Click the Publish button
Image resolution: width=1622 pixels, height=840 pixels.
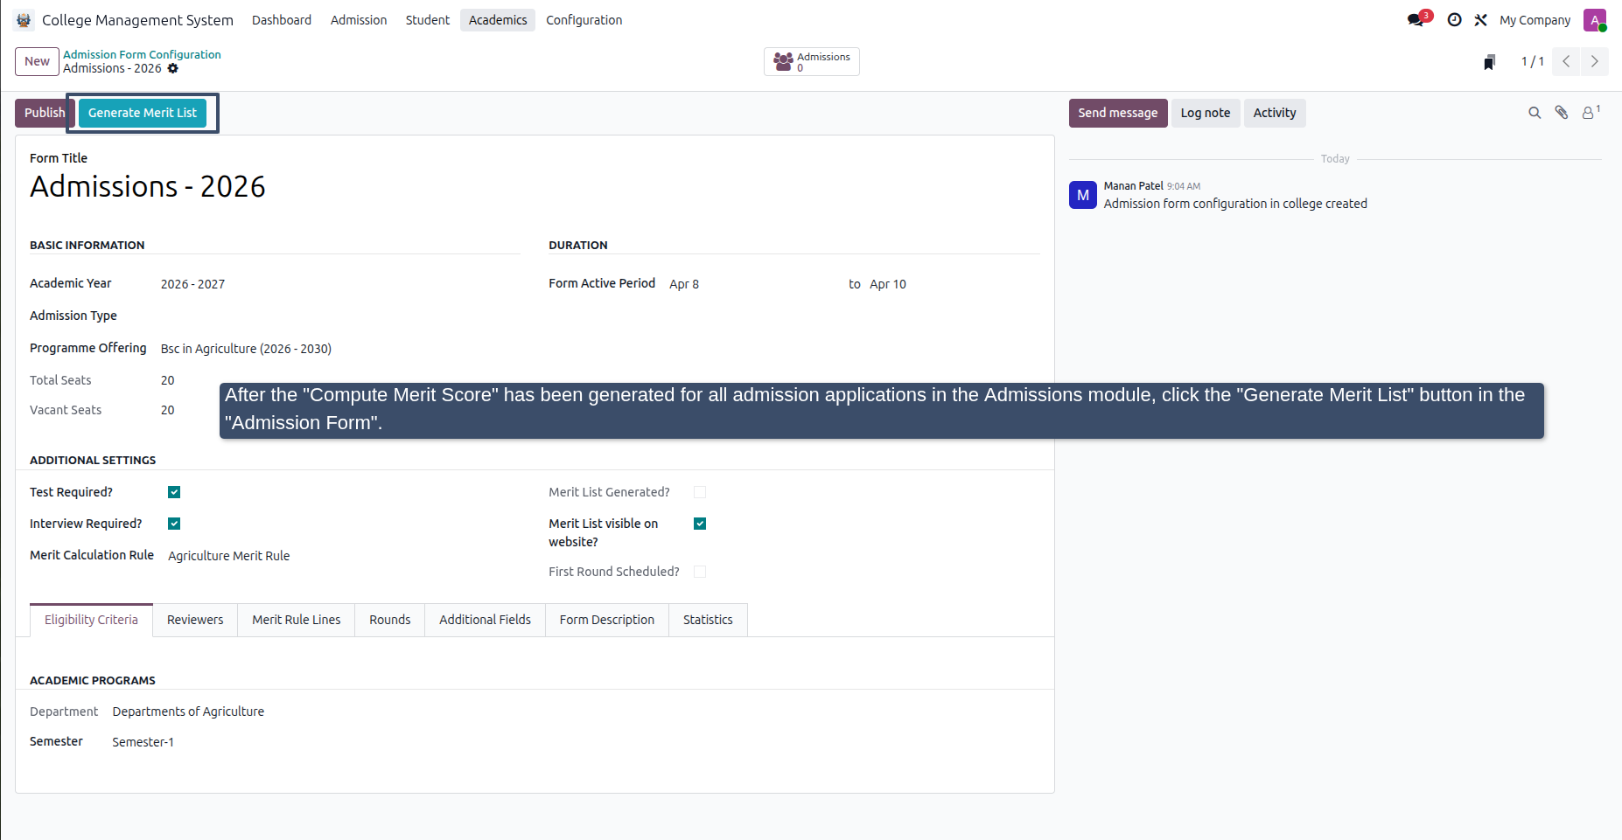45,113
